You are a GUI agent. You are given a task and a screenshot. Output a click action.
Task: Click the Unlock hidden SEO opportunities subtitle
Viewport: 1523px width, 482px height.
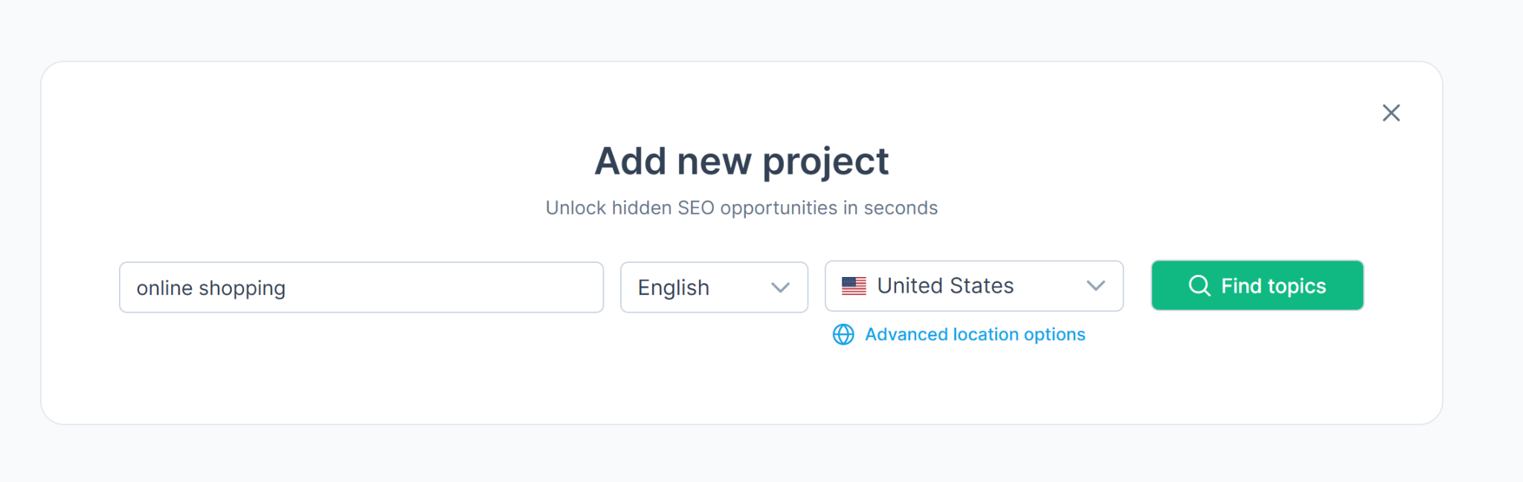pos(741,208)
